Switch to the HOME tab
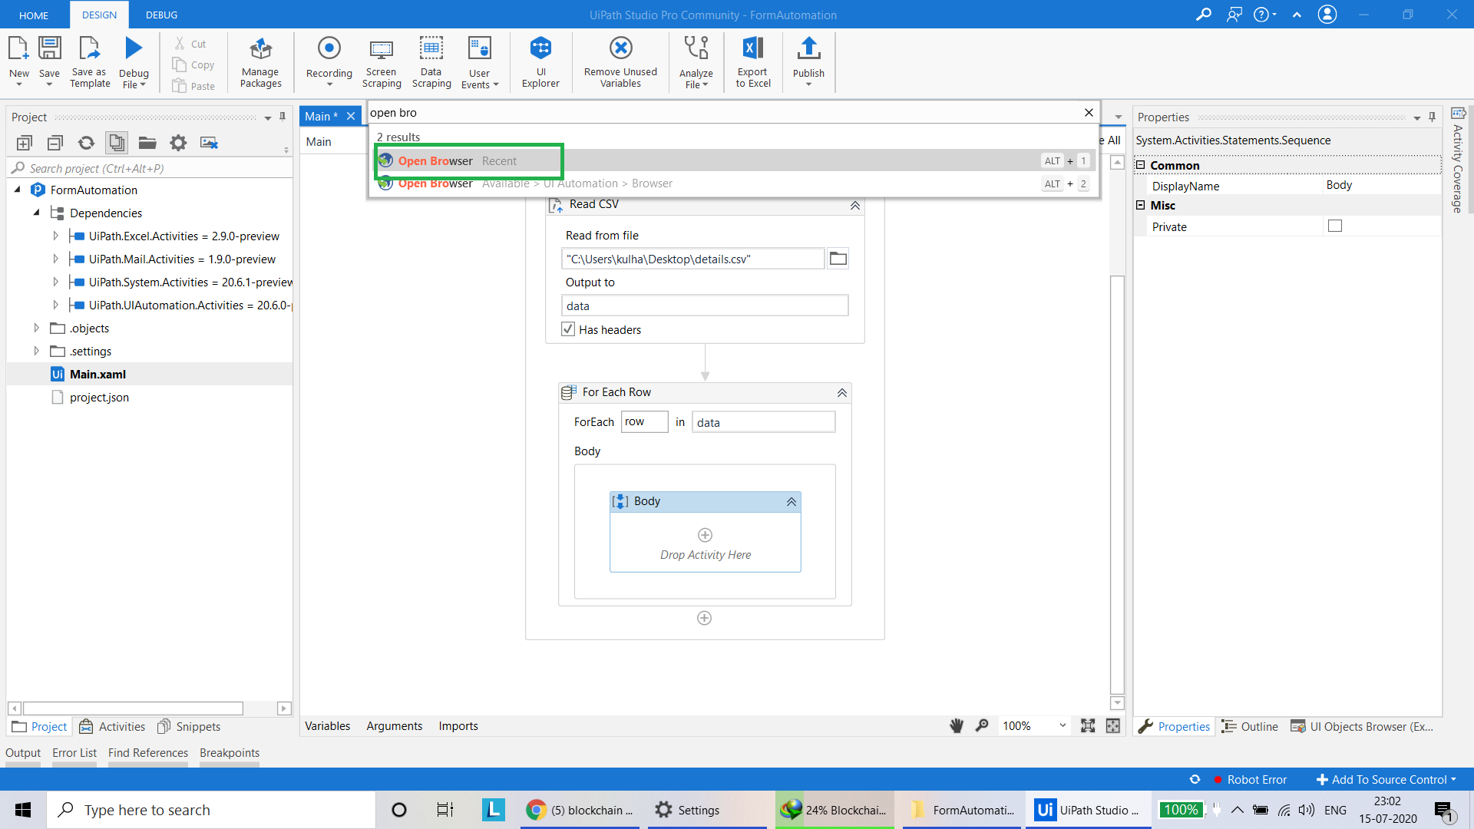Viewport: 1474px width, 829px height. tap(34, 15)
